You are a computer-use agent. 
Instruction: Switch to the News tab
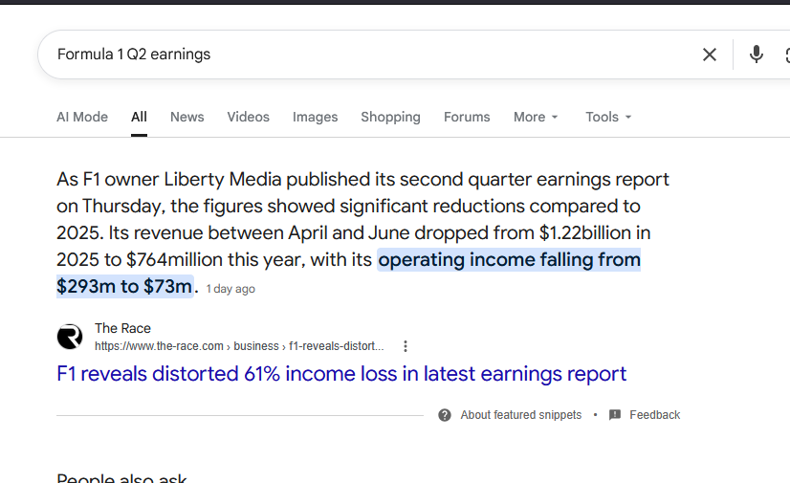187,117
